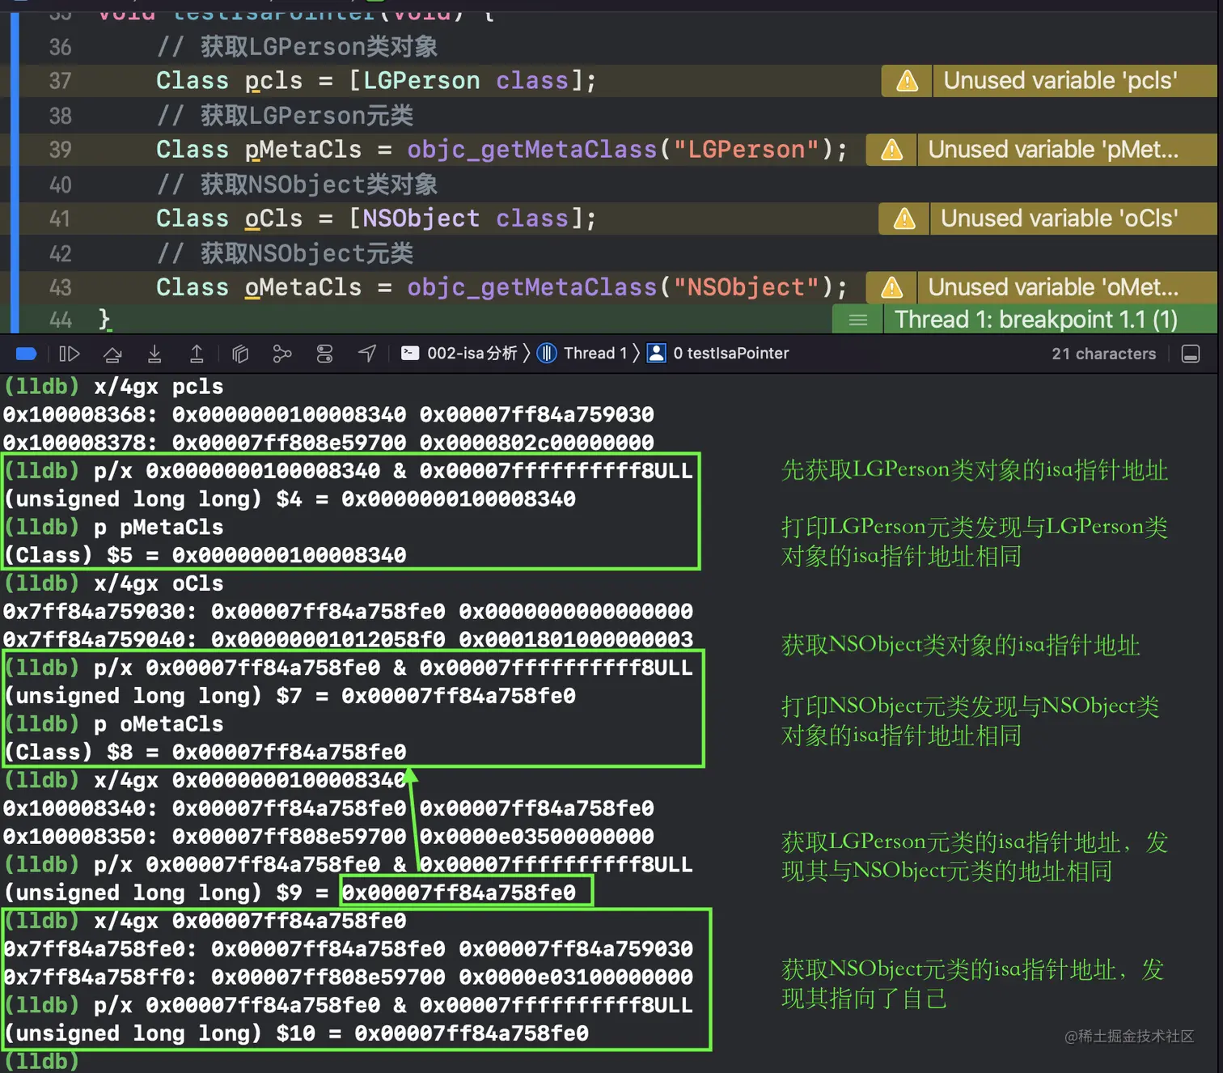
Task: Toggle the debug area panel visibility button
Action: coord(1191,354)
